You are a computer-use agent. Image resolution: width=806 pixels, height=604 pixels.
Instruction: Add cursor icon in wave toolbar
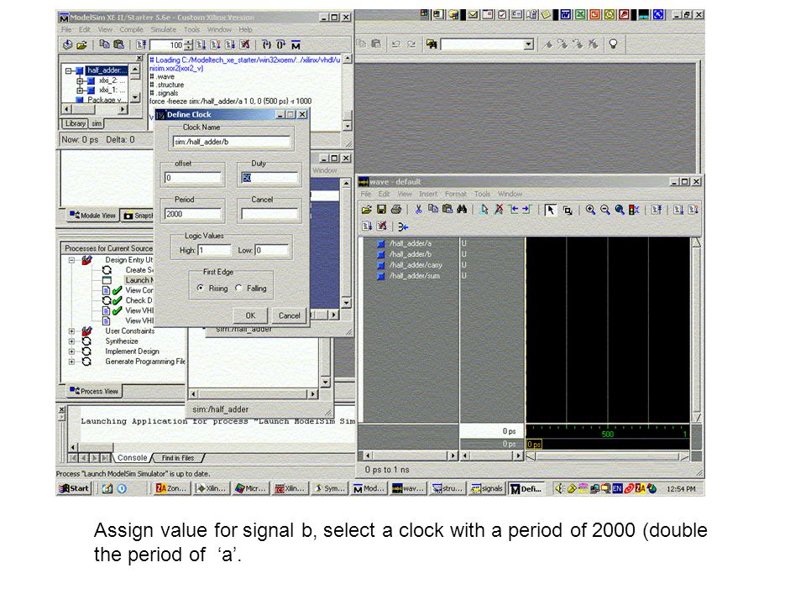[x=484, y=210]
